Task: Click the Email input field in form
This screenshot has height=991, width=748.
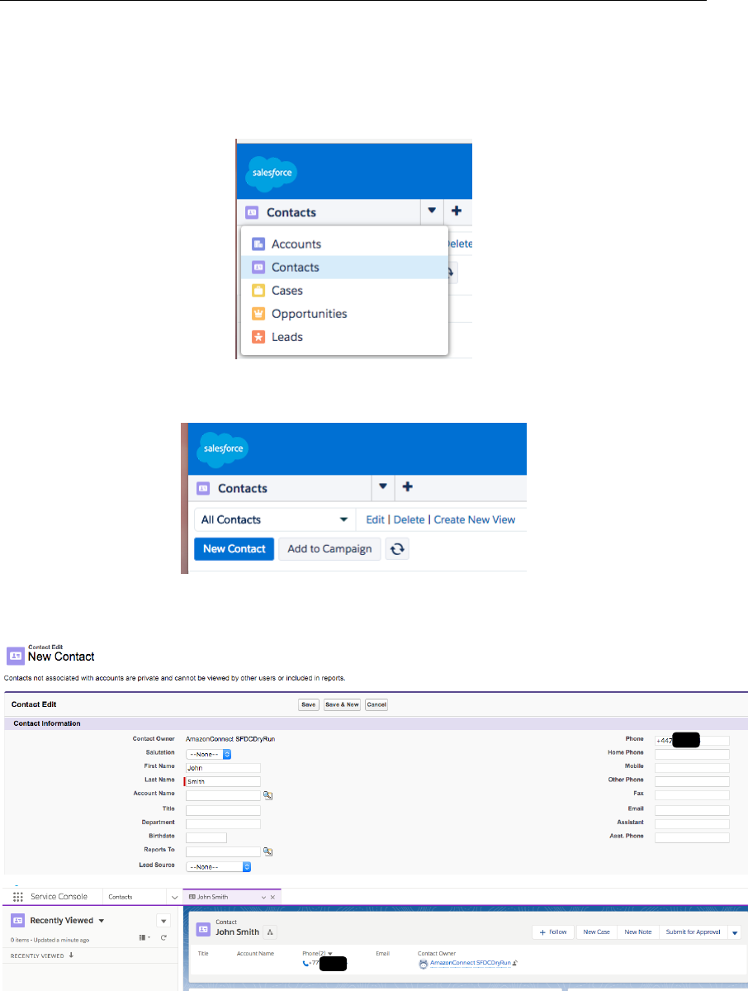Action: [x=692, y=810]
